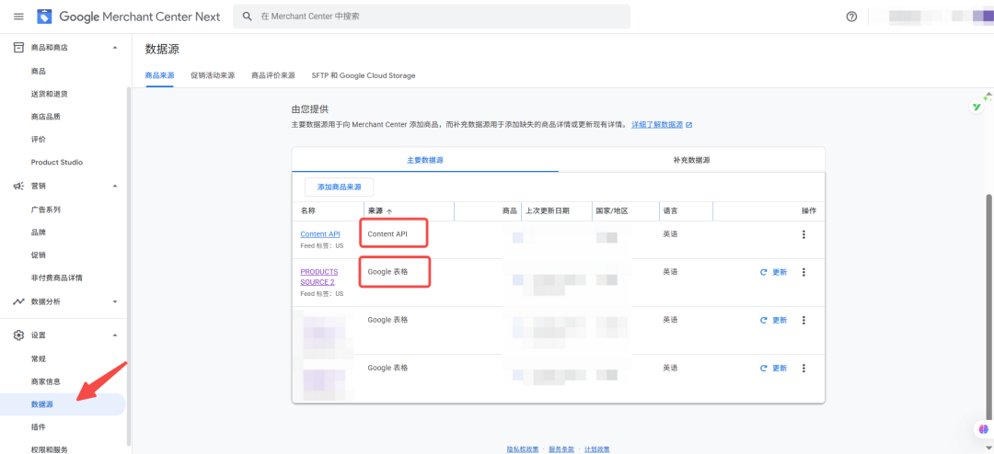Click the 国家/地区 column header
Screen dimensions: 994x454
point(612,210)
